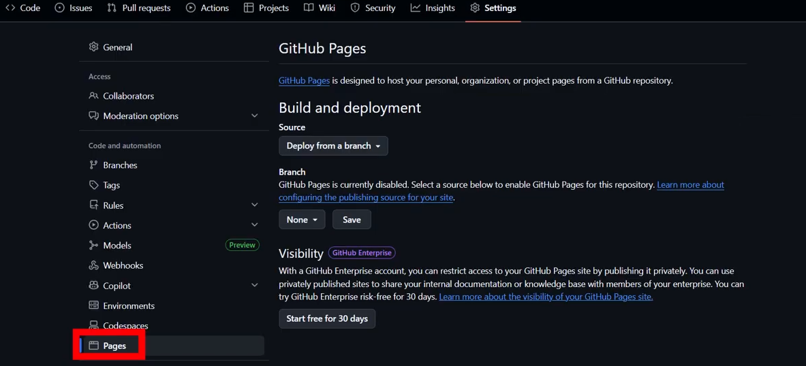Image resolution: width=806 pixels, height=366 pixels.
Task: Click the sidebar Actions play icon
Action: 93,224
